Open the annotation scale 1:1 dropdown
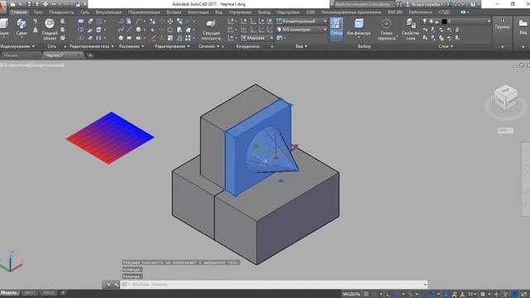Viewport: 530px width, 298px height. [x=471, y=295]
